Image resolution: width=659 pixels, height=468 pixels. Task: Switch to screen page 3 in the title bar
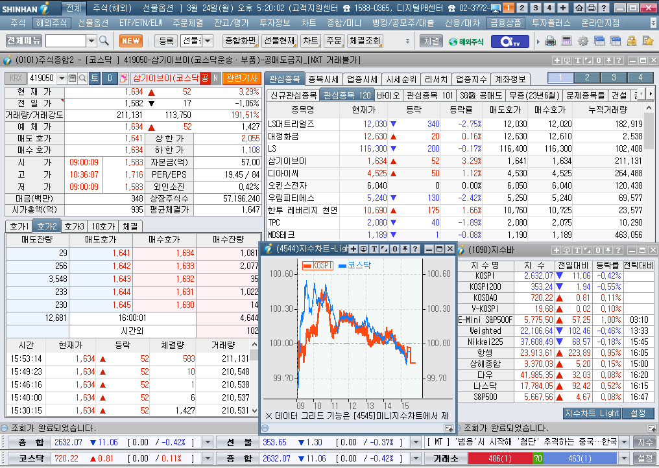tap(536, 8)
